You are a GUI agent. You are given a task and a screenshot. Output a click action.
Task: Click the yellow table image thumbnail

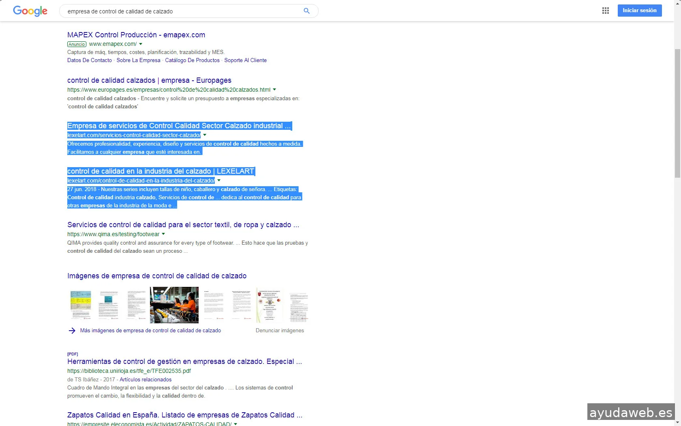click(80, 305)
